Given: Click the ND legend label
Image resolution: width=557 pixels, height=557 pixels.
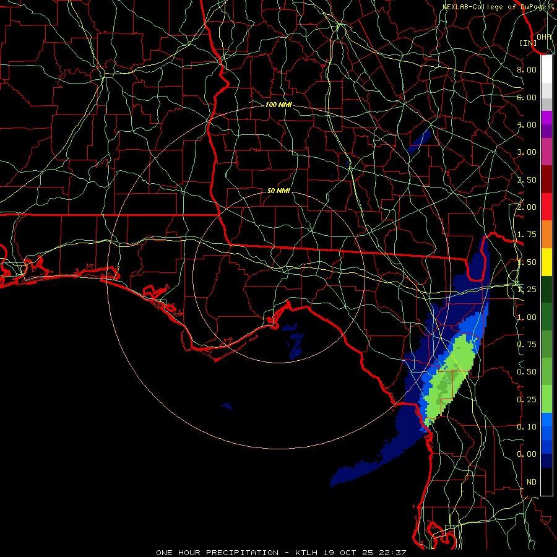Looking at the screenshot, I should coord(532,482).
